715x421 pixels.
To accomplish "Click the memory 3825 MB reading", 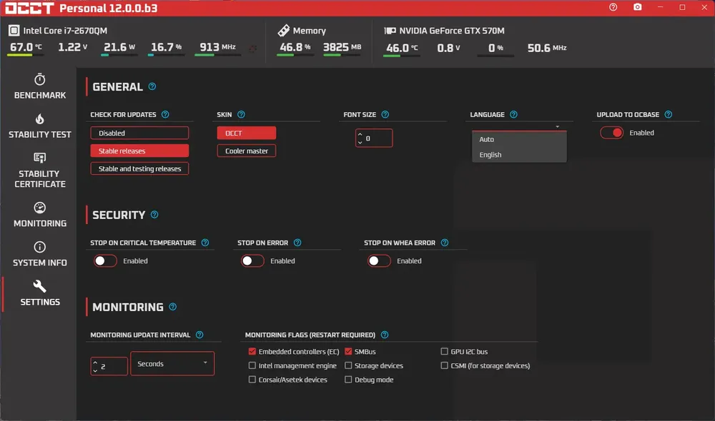I will [x=342, y=47].
